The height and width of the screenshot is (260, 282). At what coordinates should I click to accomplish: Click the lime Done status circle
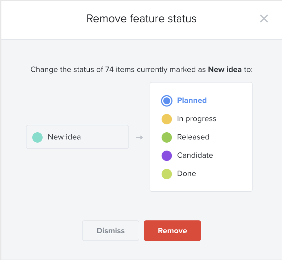(x=166, y=174)
